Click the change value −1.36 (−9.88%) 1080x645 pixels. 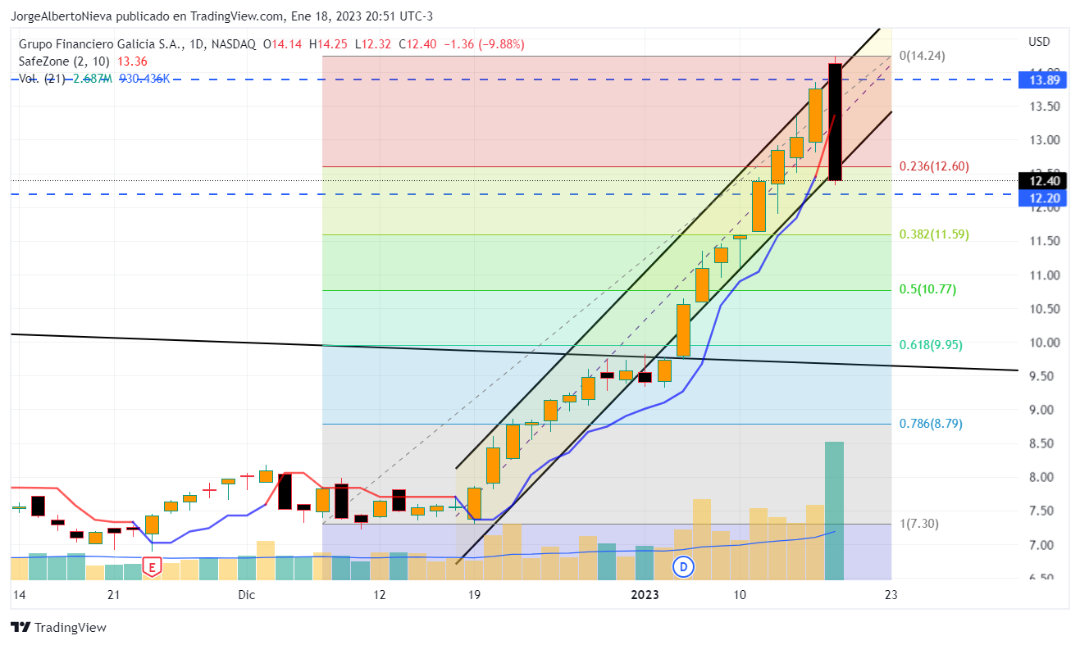click(484, 44)
